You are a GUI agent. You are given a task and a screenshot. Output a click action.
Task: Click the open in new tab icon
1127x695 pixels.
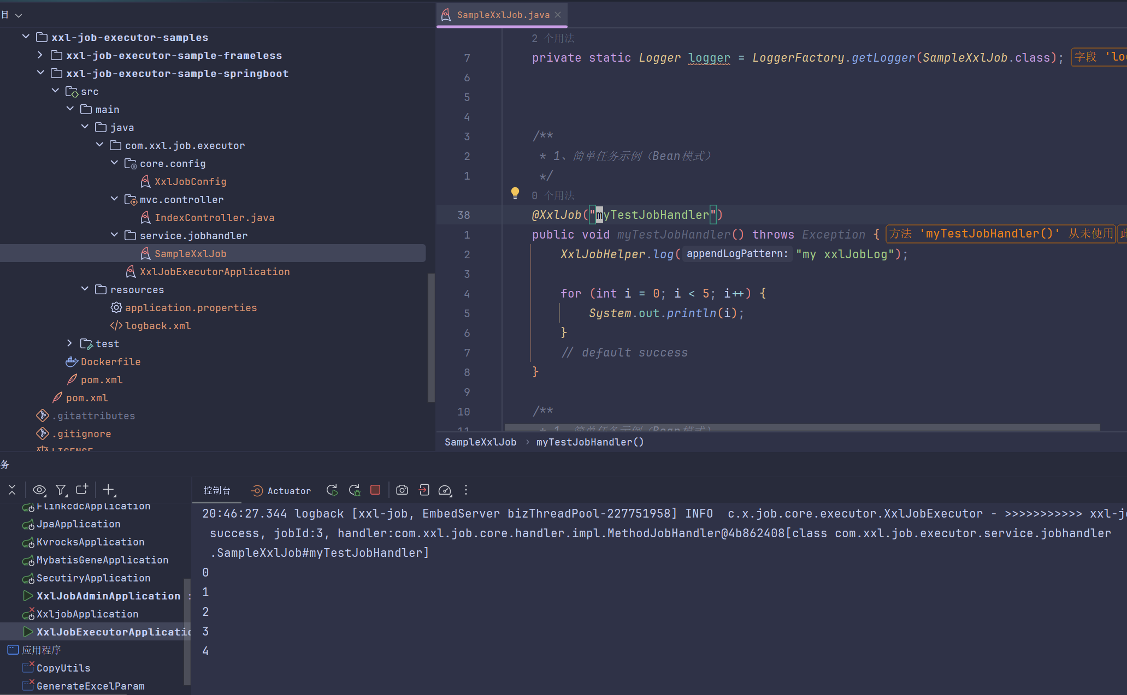coord(82,489)
